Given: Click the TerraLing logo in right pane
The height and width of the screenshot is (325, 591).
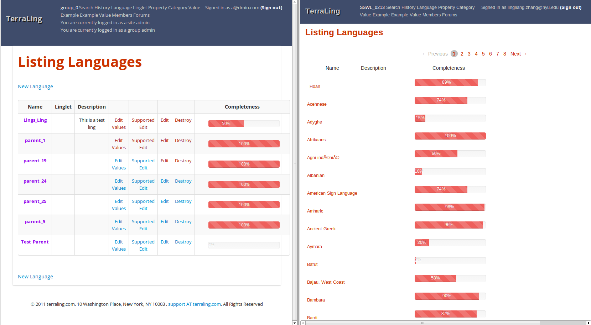Looking at the screenshot, I should [323, 11].
